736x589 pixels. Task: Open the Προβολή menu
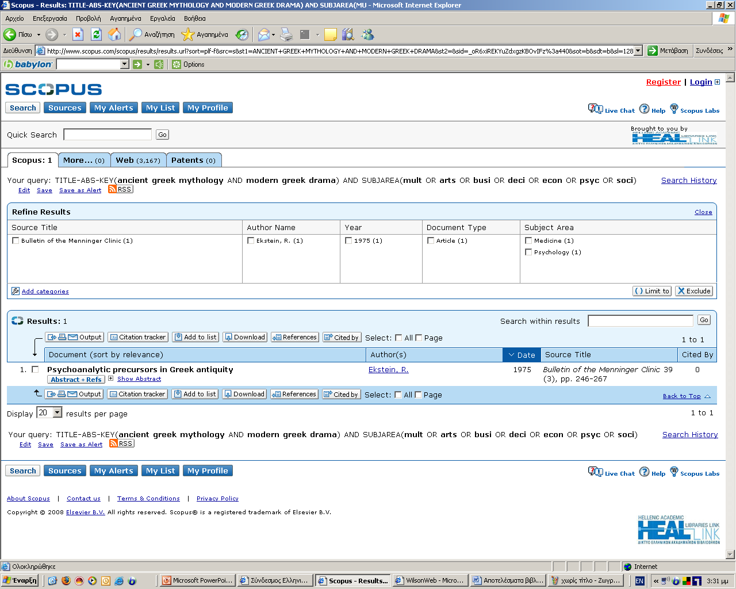(88, 18)
